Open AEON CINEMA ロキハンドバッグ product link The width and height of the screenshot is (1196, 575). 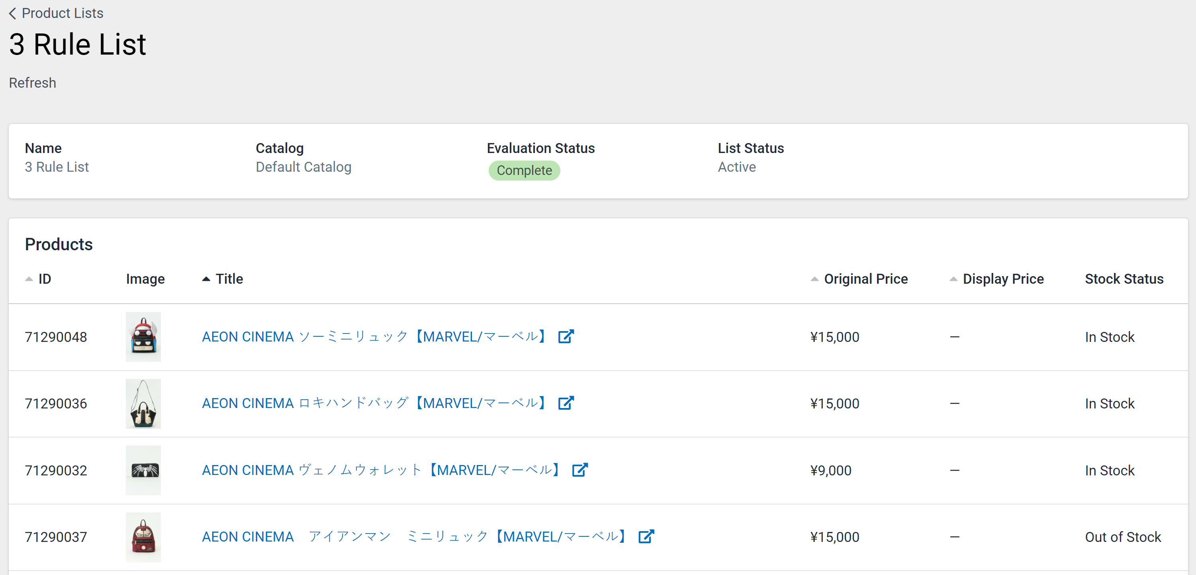coord(375,403)
